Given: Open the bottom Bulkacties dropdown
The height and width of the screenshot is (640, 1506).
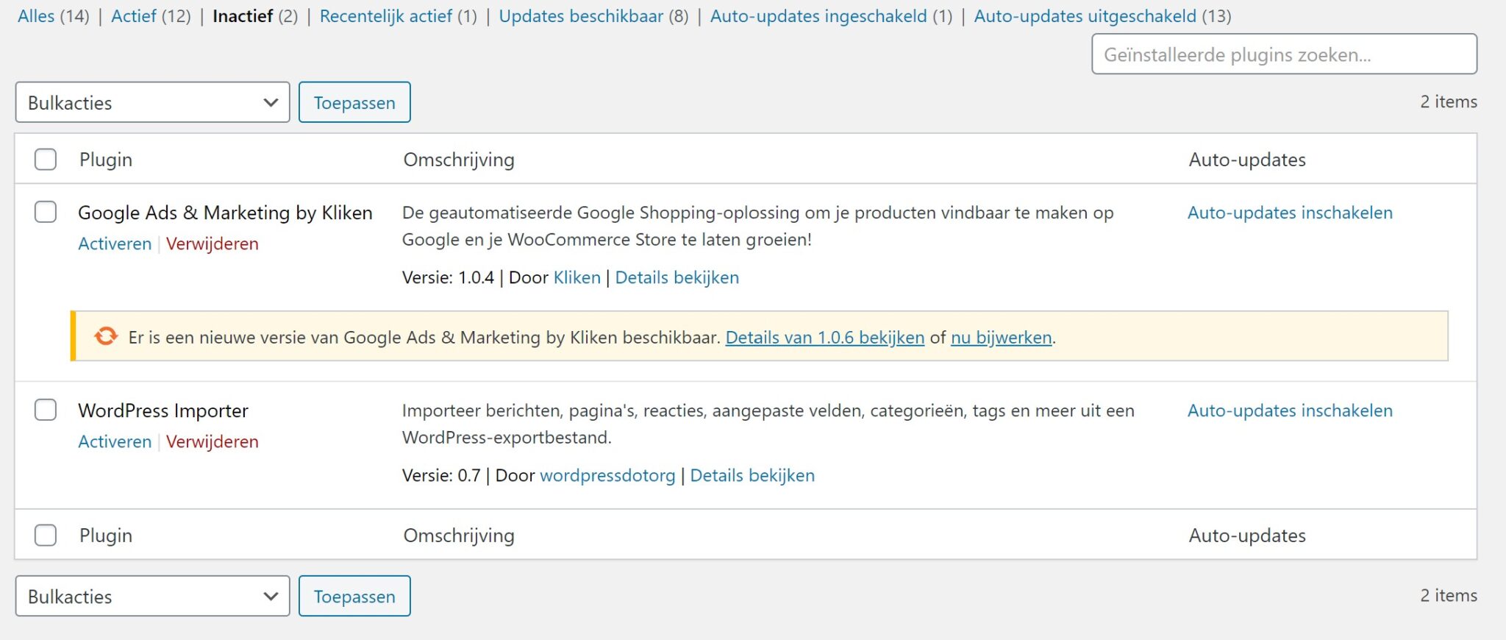Looking at the screenshot, I should [x=152, y=596].
